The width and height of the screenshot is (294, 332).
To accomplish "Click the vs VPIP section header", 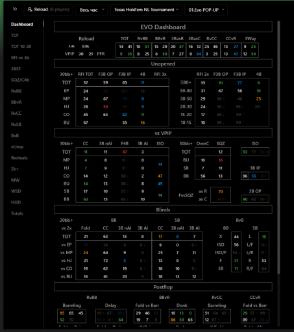I will pos(163,133).
